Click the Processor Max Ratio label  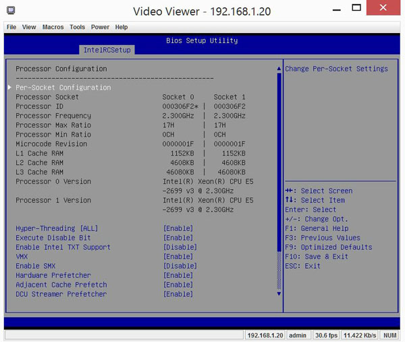point(53,125)
